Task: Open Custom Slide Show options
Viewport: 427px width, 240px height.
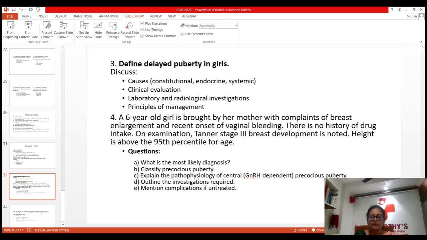Action: click(x=63, y=30)
